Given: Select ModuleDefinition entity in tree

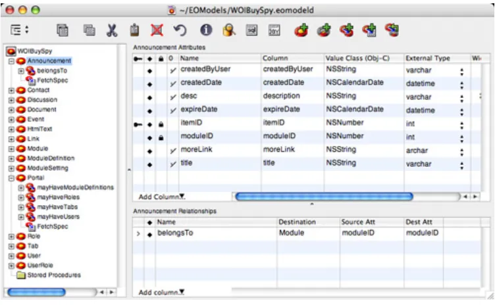Looking at the screenshot, I should pyautogui.click(x=51, y=158).
